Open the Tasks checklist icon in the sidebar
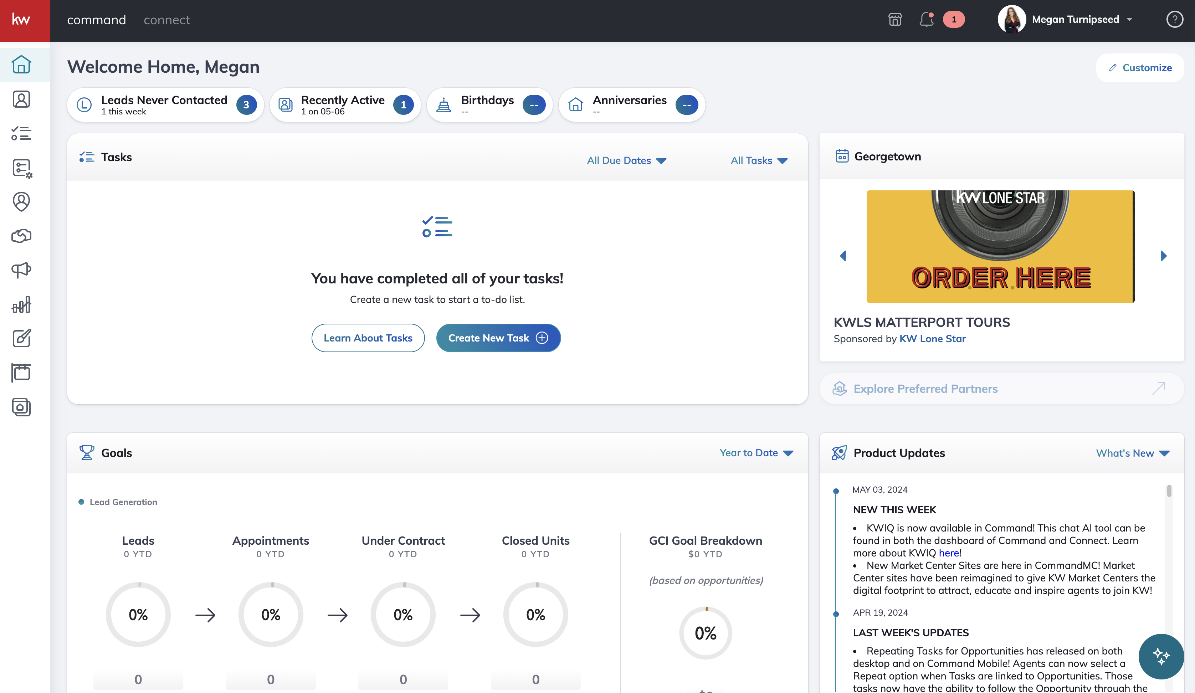This screenshot has height=693, width=1195. (x=21, y=133)
